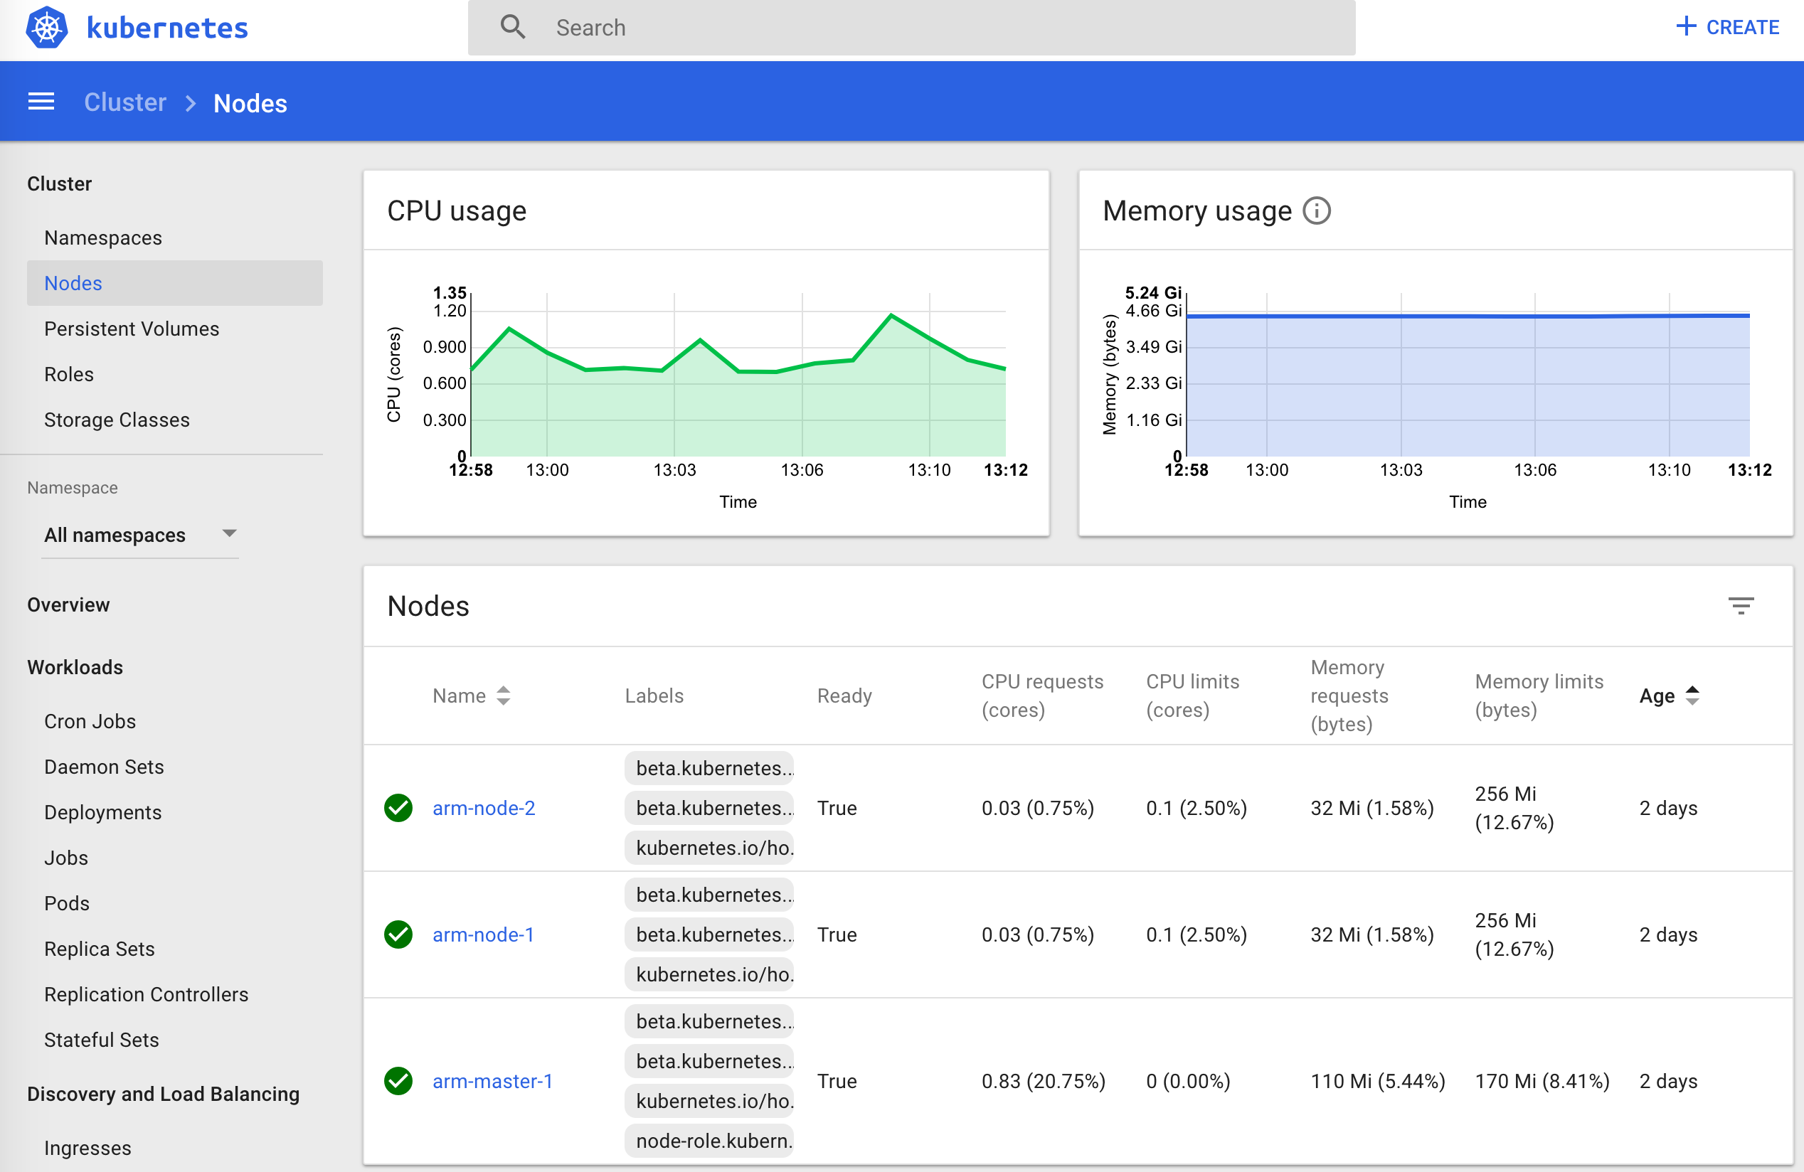Click node-role.kubern label chip of arm-master-1

coord(709,1140)
